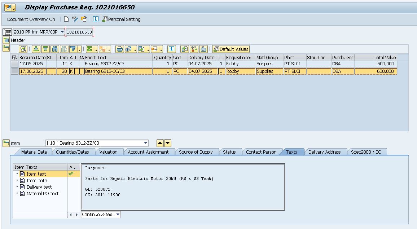This screenshot has width=417, height=229.
Task: Click the Print icon in grid toolbar
Action: pos(120,49)
